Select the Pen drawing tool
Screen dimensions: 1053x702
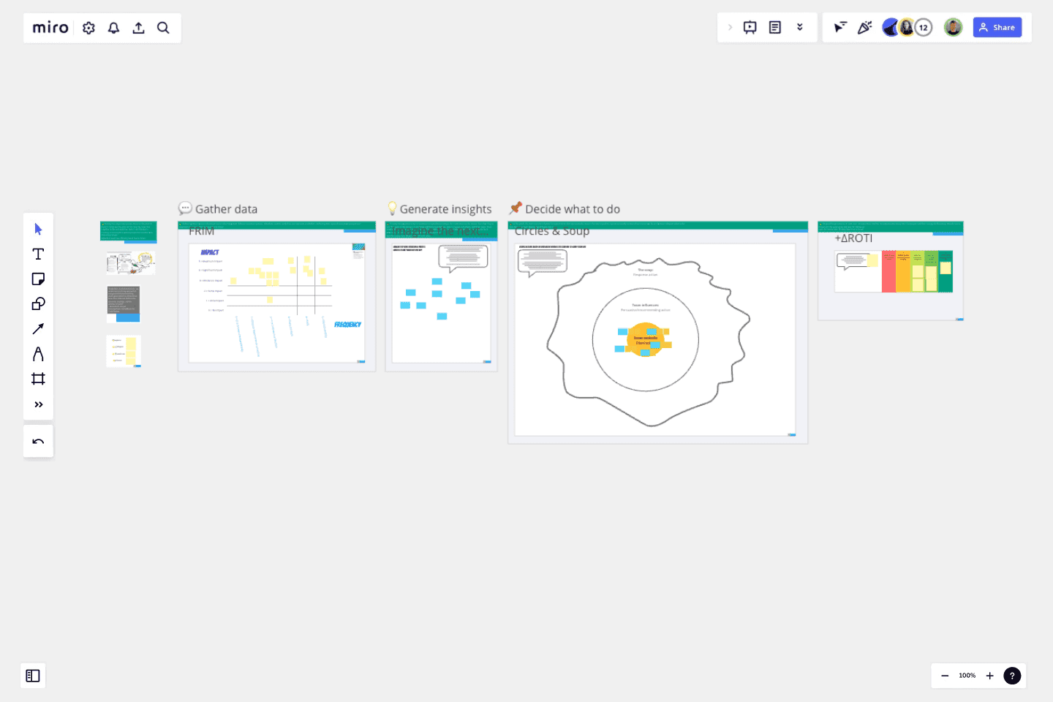[x=38, y=354]
